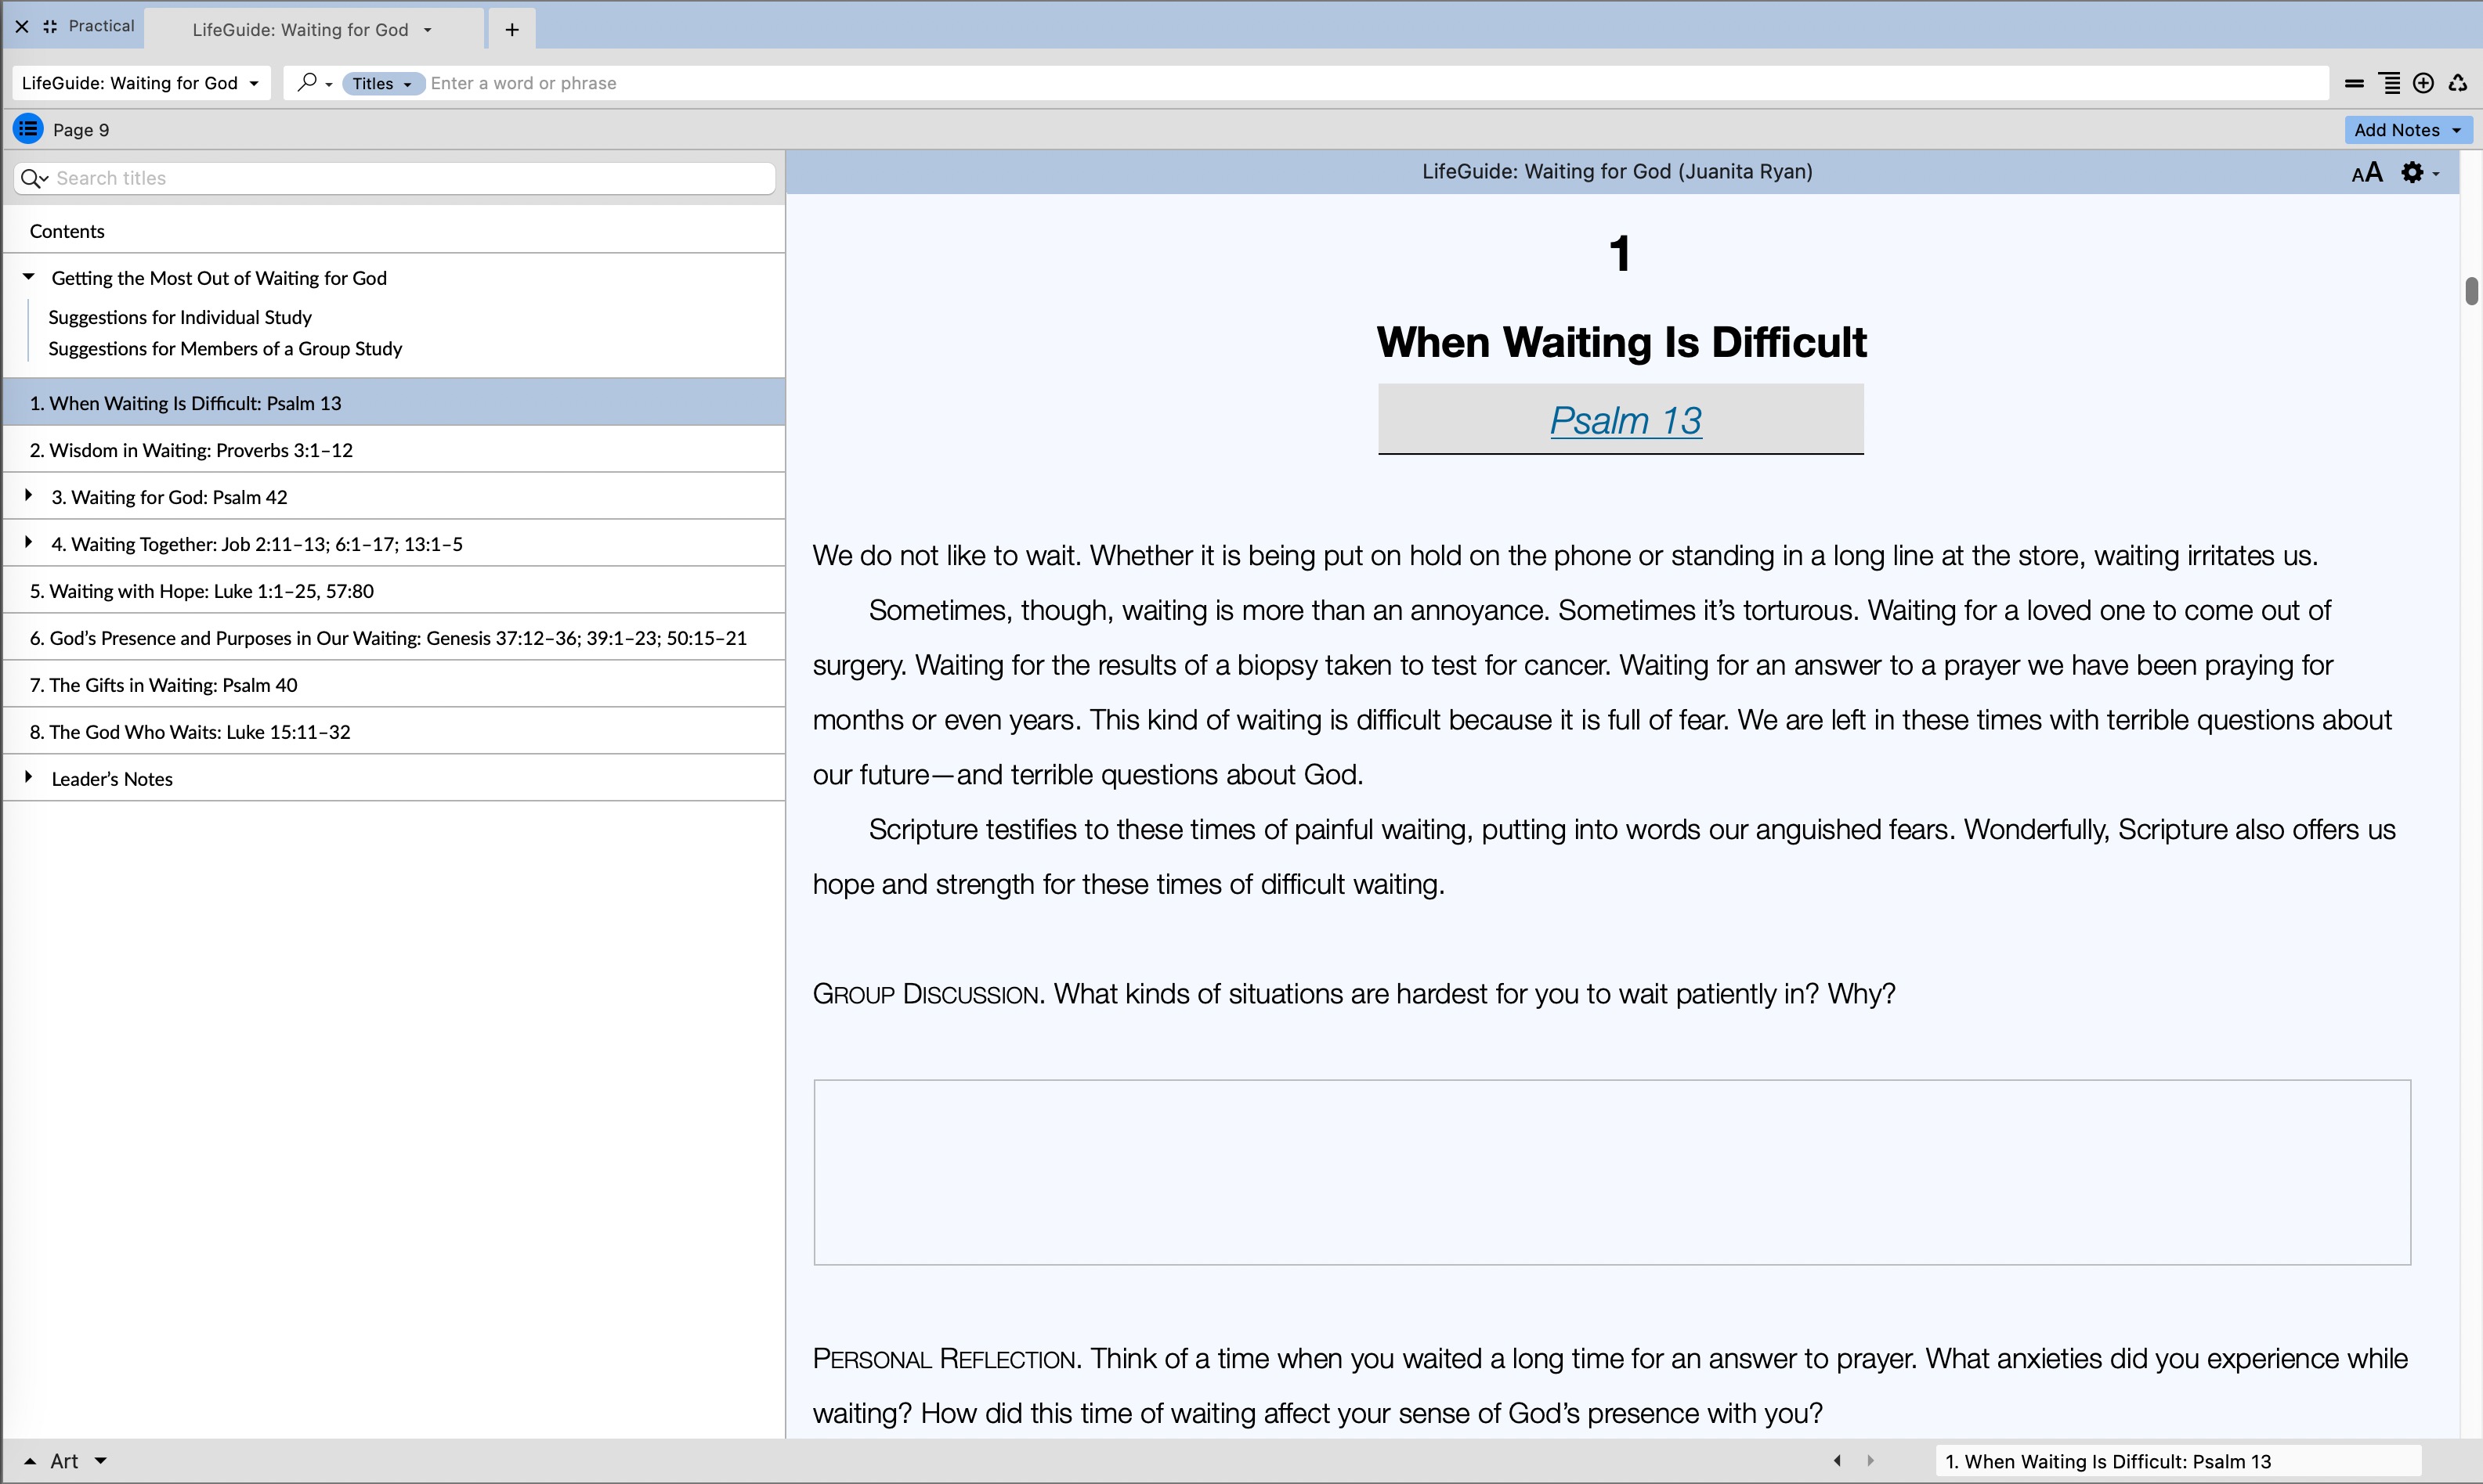Click the two-line equals toolbar icon
The height and width of the screenshot is (1484, 2483).
(x=2354, y=84)
